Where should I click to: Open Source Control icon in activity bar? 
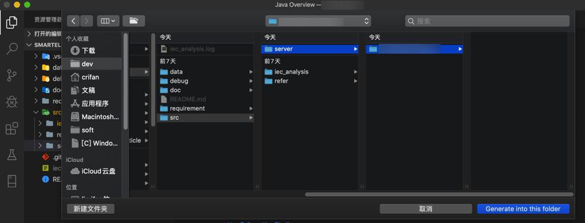coord(11,75)
